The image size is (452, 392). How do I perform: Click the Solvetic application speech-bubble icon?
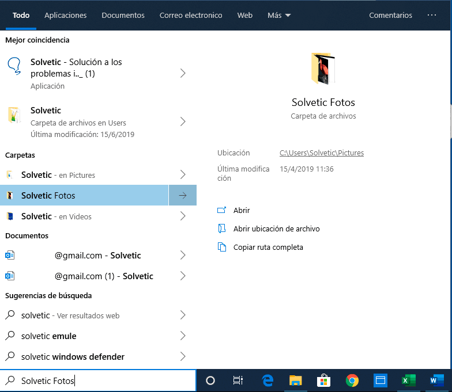14,66
